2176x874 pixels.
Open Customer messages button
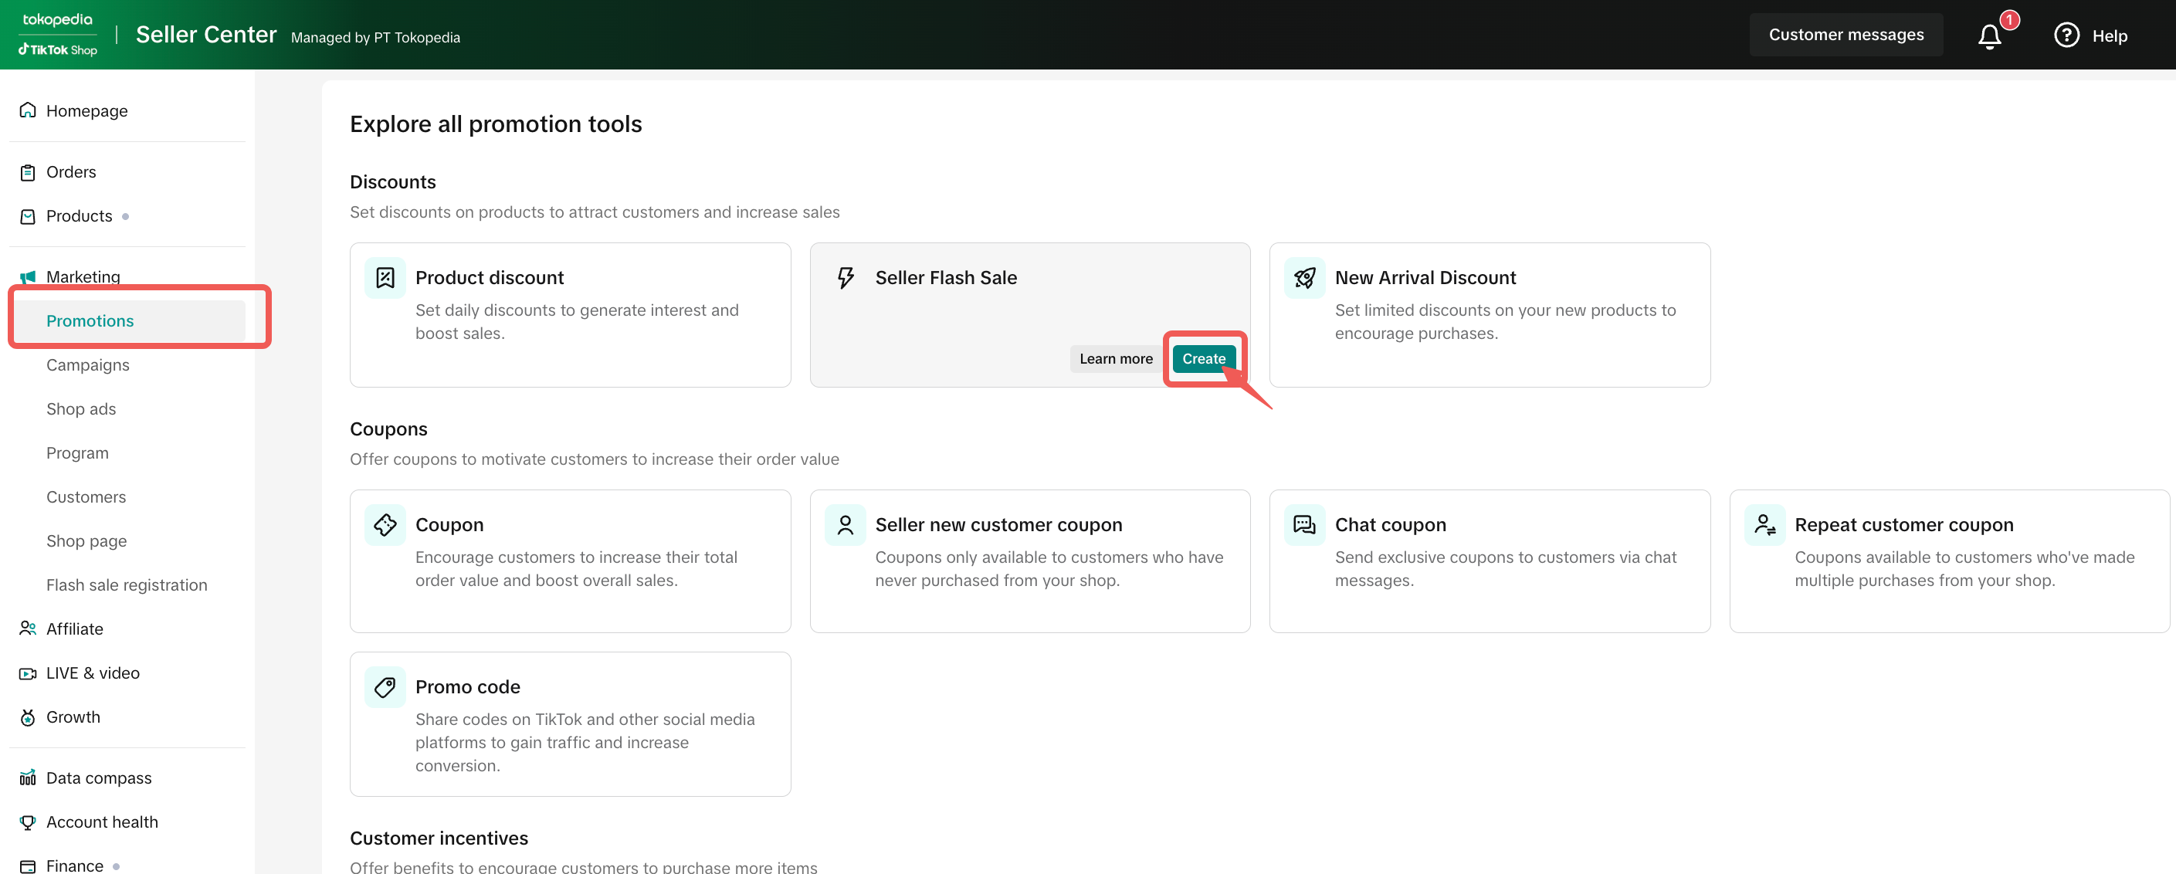pos(1845,35)
